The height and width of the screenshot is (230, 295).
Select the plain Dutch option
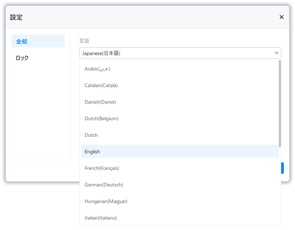(x=180, y=135)
